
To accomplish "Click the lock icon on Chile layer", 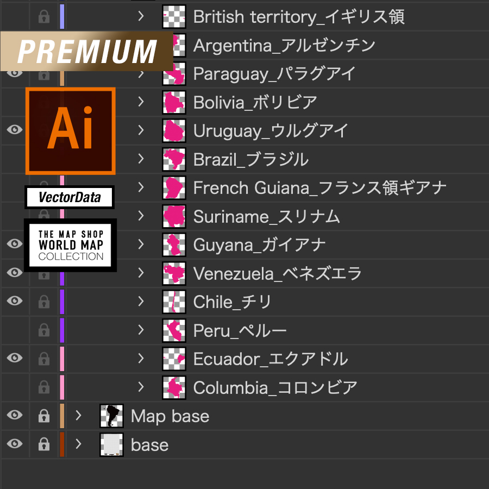I will click(44, 302).
